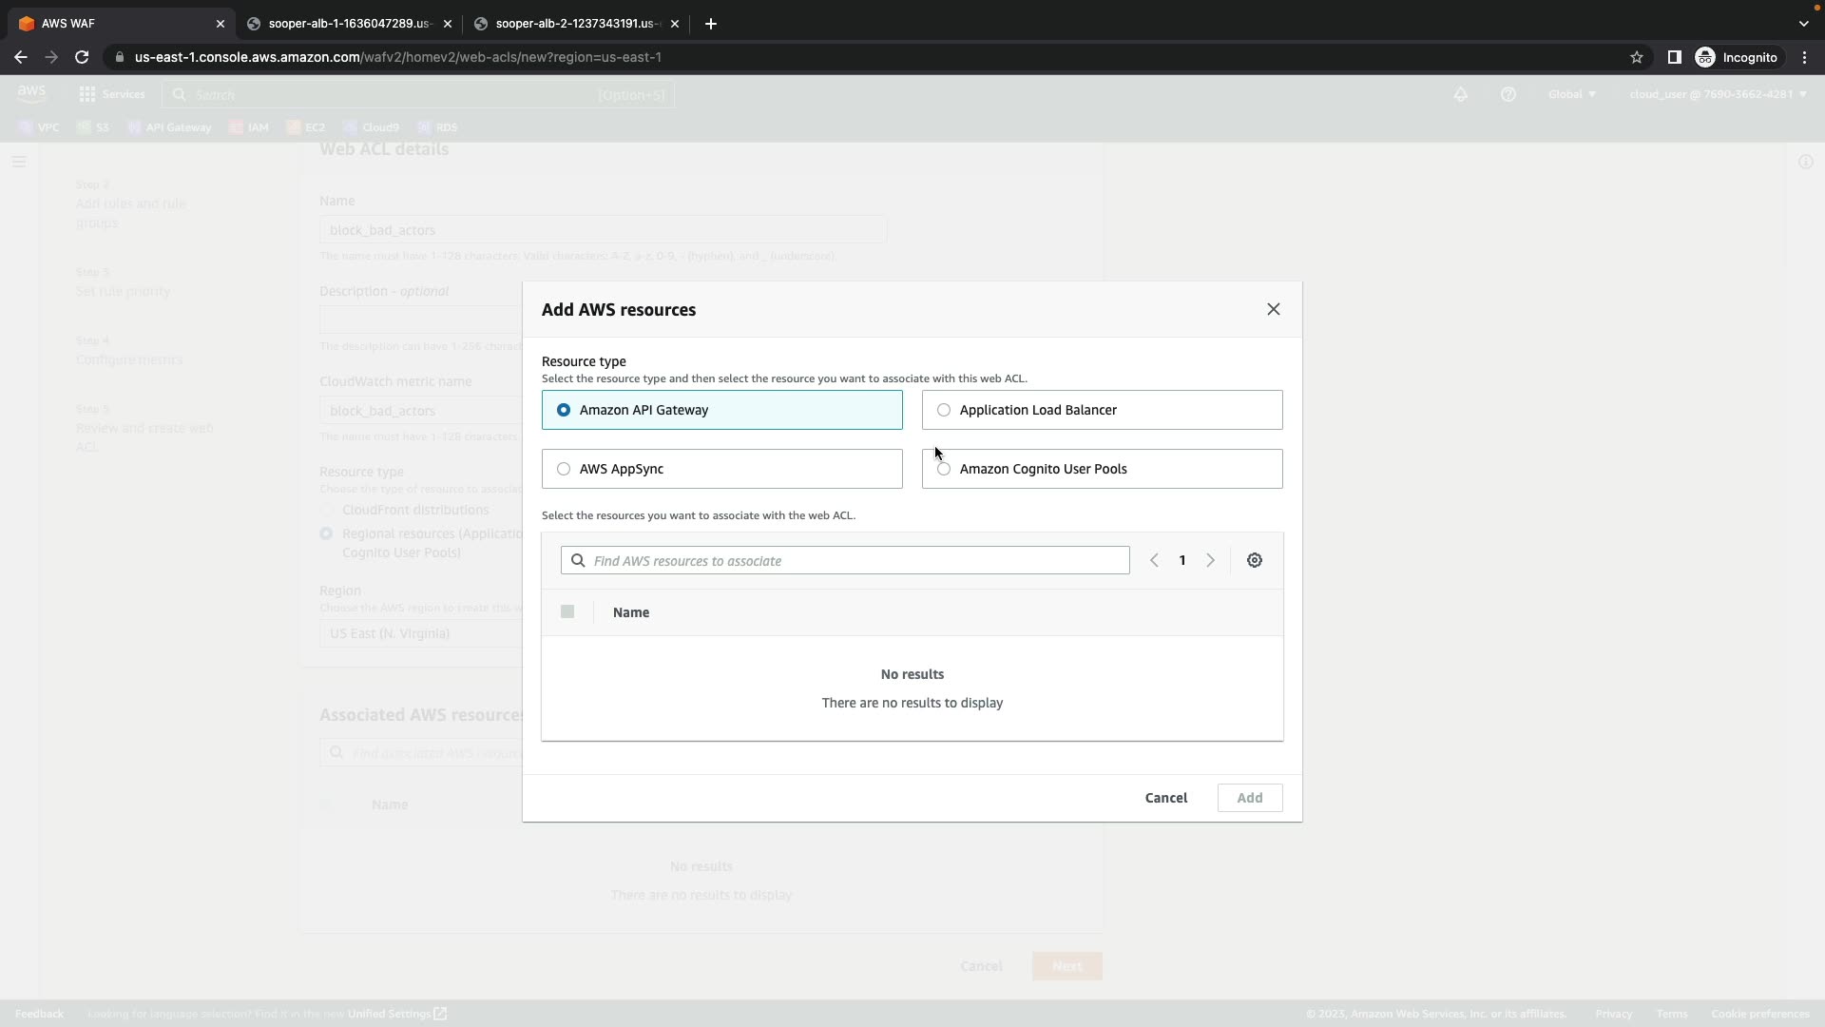Toggle select-all checkbox in Name header

[567, 612]
